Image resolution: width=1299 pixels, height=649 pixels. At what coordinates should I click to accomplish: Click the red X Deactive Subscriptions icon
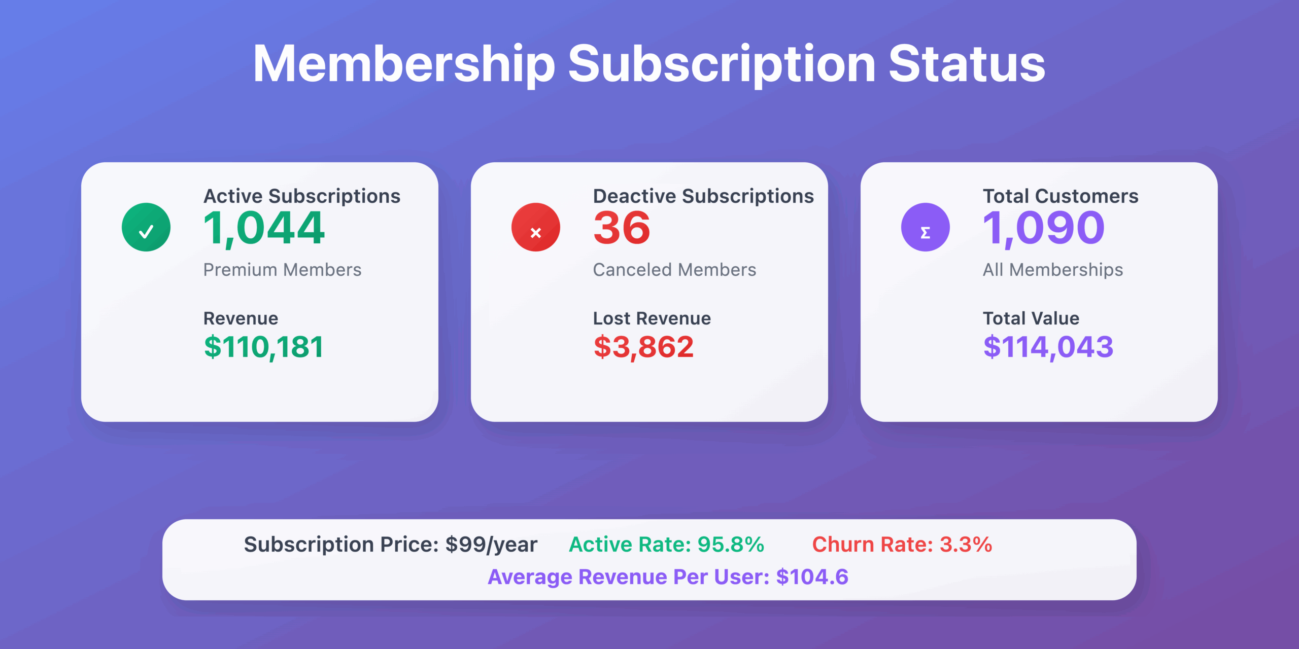coord(536,227)
